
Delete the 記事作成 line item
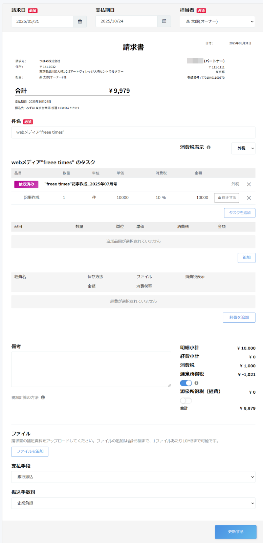point(249,198)
